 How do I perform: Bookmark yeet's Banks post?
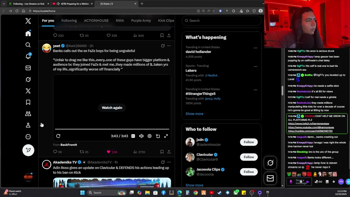(x=162, y=152)
